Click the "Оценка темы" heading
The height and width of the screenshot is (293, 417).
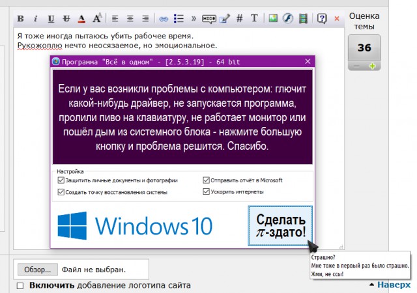coord(364,21)
